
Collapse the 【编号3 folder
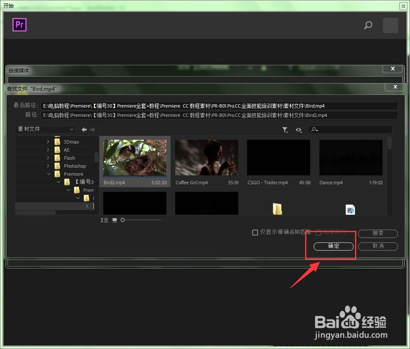(x=58, y=182)
